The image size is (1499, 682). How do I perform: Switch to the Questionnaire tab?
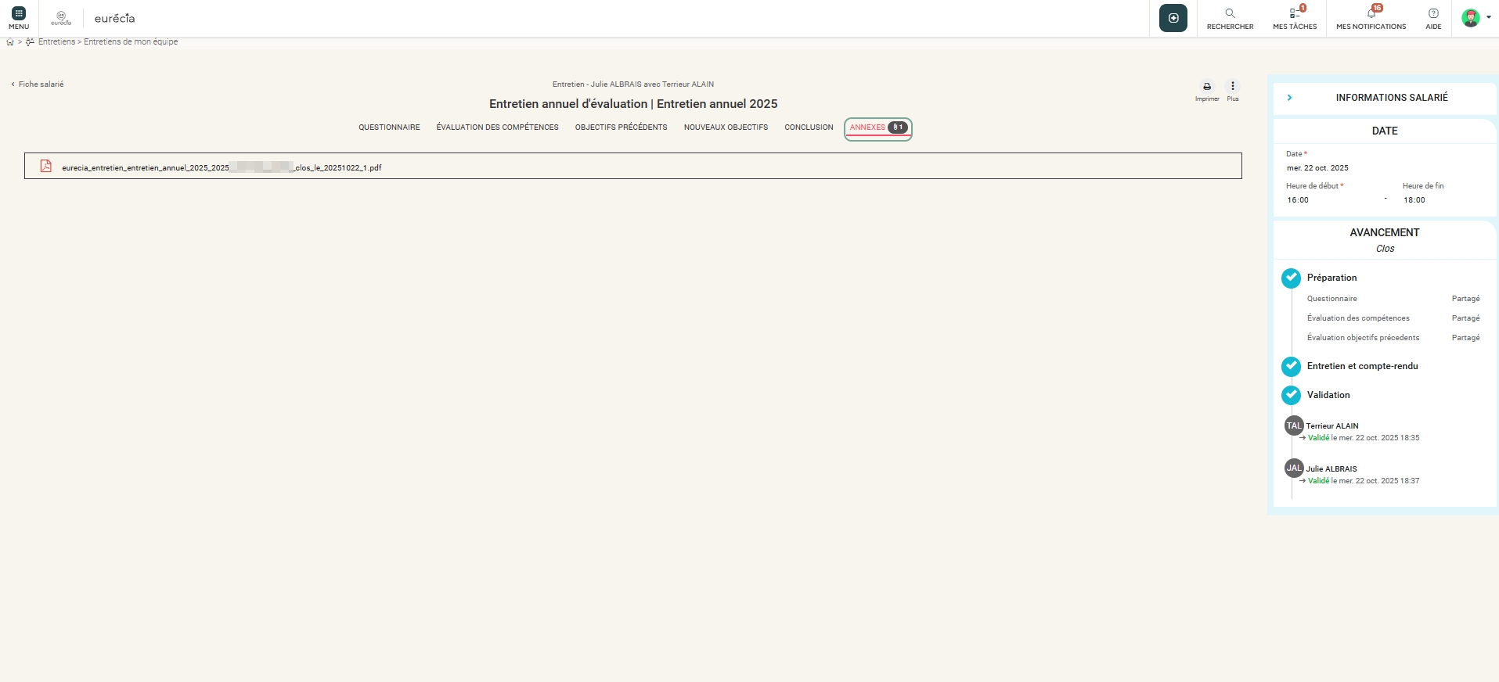pos(389,127)
